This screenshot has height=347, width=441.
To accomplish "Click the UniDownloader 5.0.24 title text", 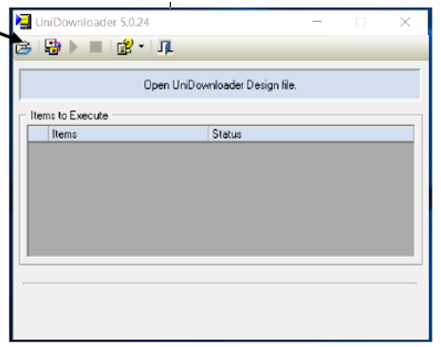I will [x=92, y=22].
